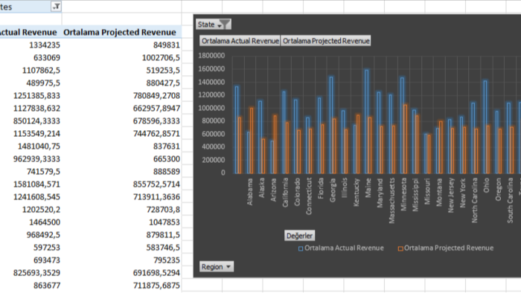Select cell with value 879811,5
Screen dimensions: 521x293
(121, 234)
